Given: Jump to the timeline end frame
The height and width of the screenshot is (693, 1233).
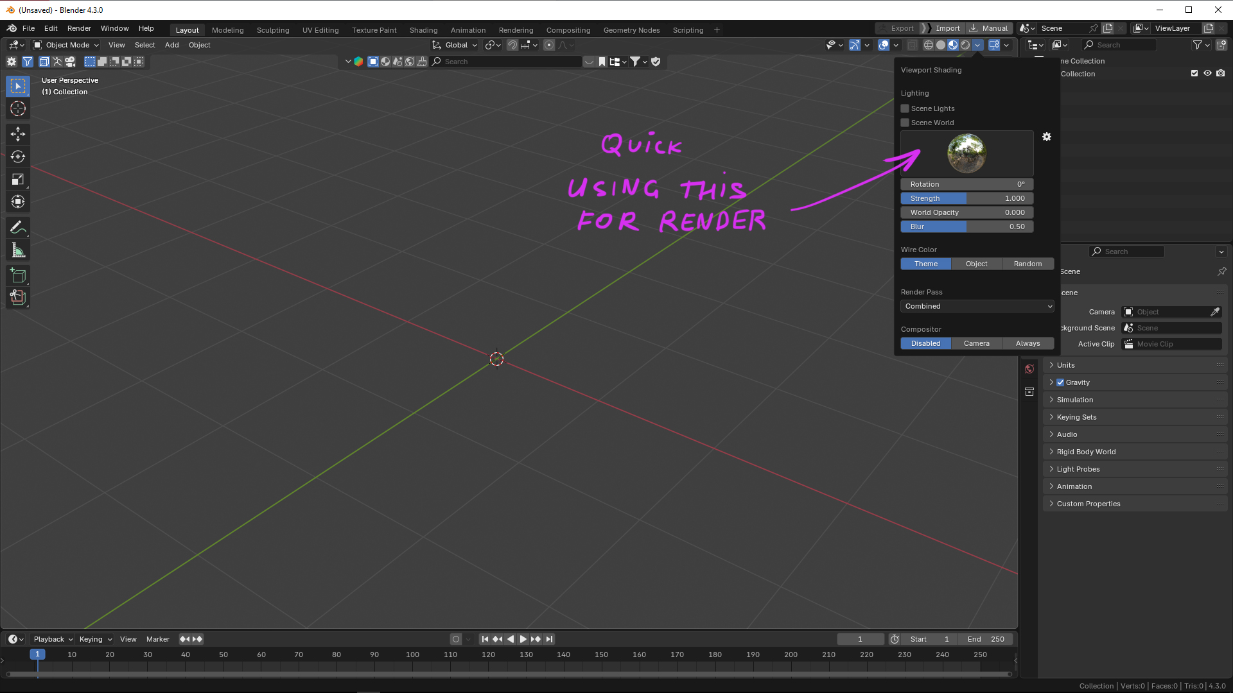Looking at the screenshot, I should coord(549,639).
